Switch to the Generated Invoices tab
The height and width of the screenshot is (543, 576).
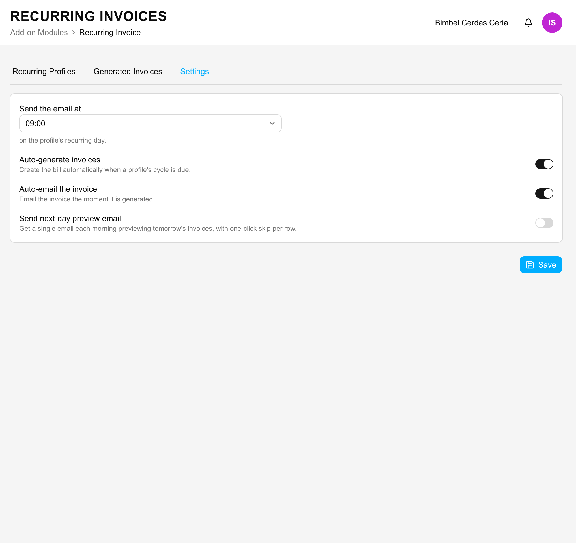point(128,72)
